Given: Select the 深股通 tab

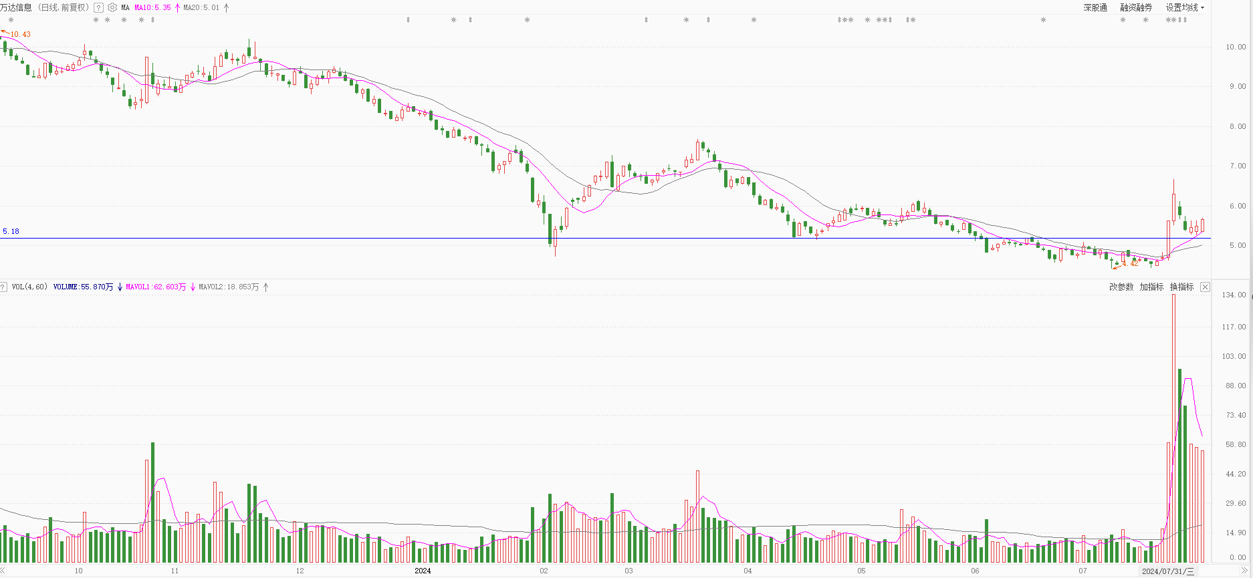Looking at the screenshot, I should tap(1095, 8).
